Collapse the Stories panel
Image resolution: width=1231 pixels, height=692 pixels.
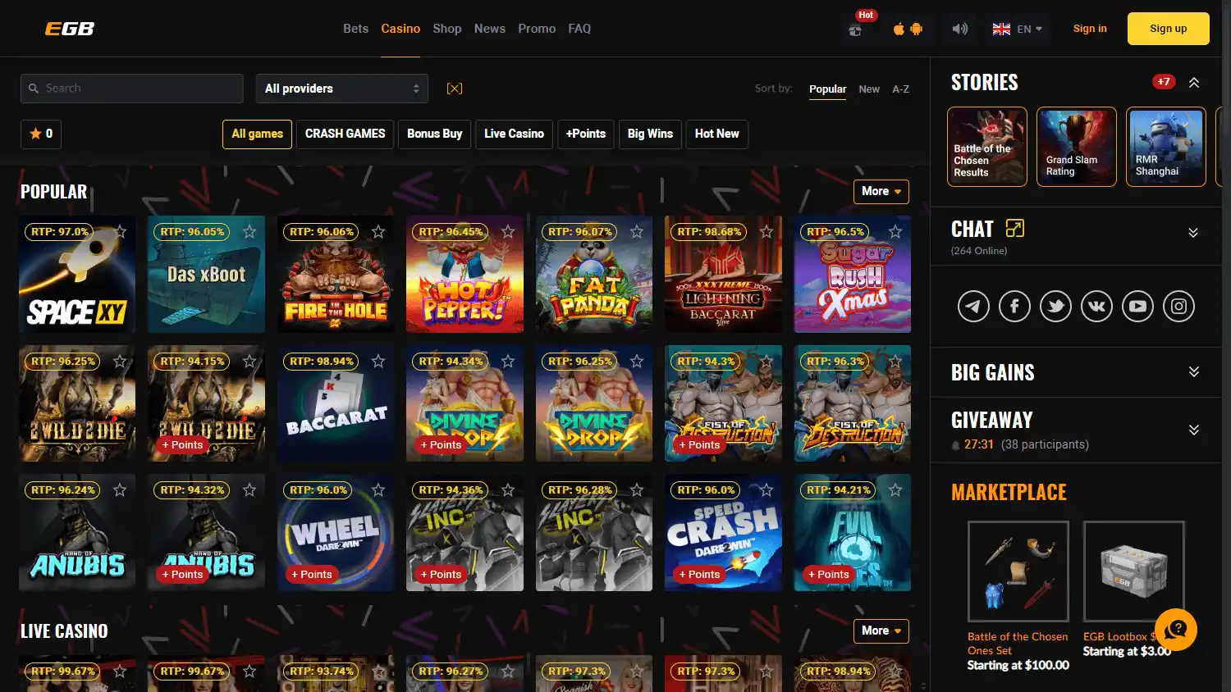1194,82
